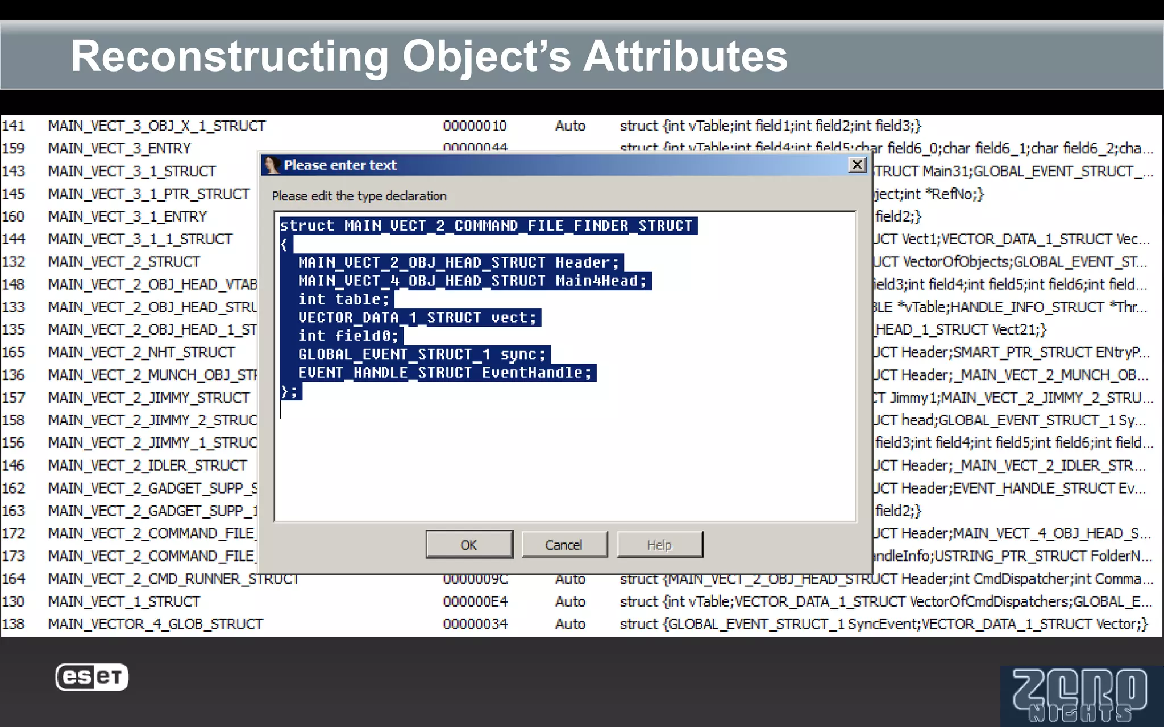Click the Cancel button in the dialog

coord(564,545)
